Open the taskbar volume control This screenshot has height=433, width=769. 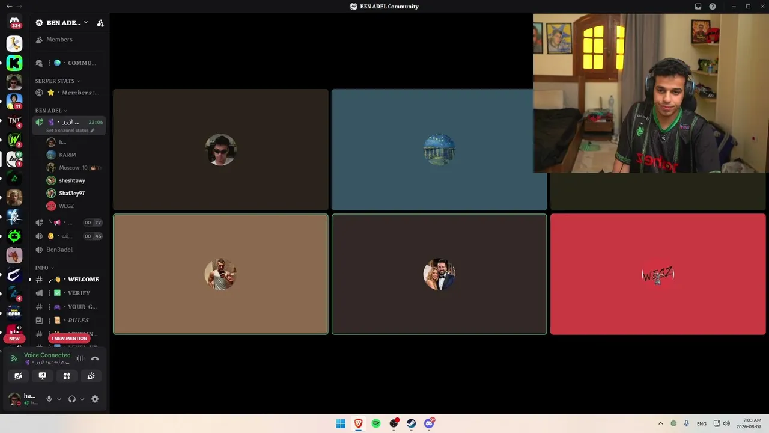[726, 423]
